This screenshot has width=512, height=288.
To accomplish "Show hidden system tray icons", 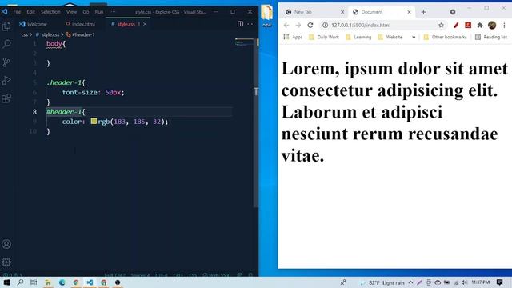I will pos(410,282).
